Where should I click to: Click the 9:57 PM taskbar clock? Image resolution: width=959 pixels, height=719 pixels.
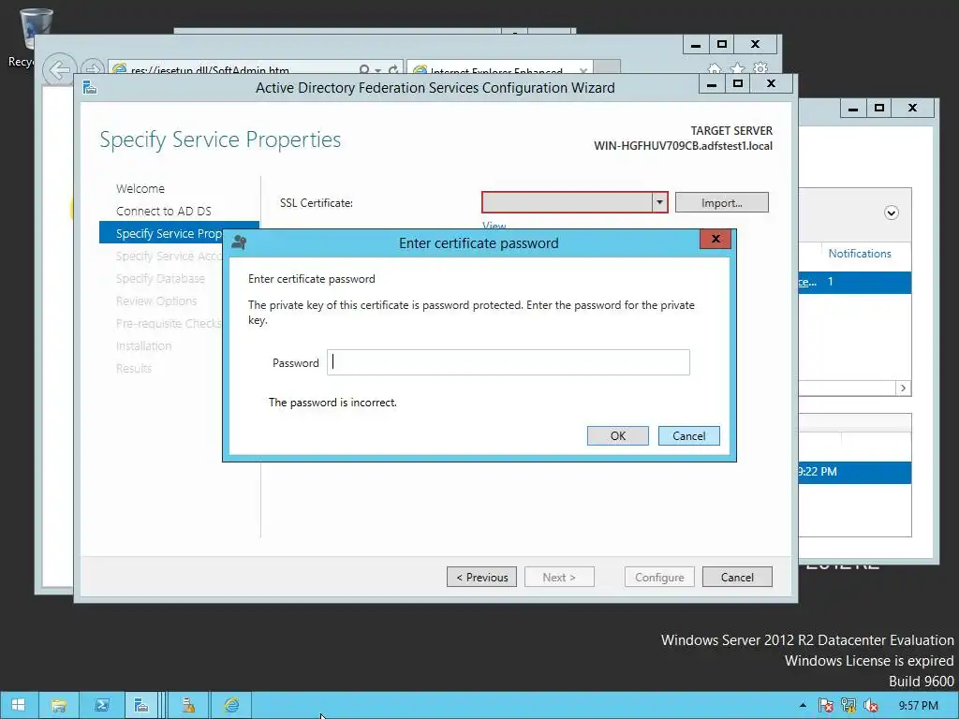pos(918,706)
